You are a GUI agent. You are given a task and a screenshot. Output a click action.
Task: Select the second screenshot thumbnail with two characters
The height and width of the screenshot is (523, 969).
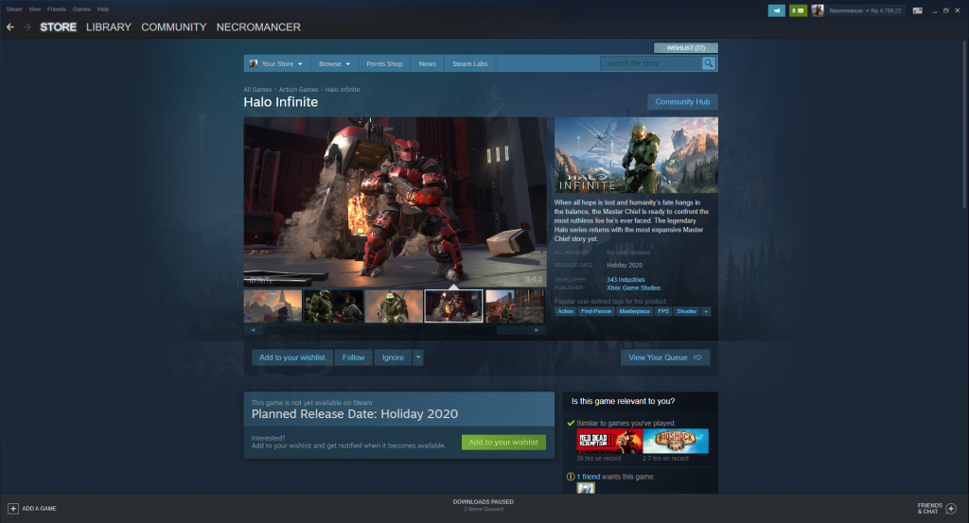[x=333, y=306]
